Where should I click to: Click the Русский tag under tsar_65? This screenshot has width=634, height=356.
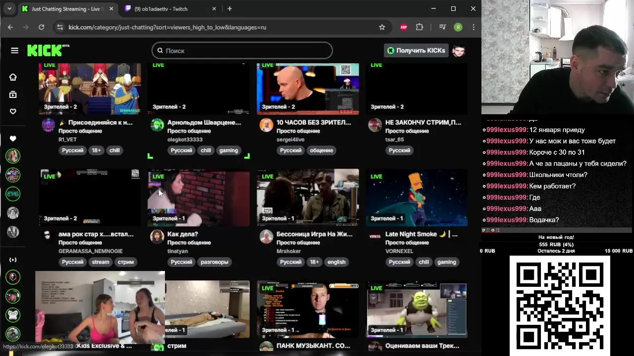click(399, 150)
